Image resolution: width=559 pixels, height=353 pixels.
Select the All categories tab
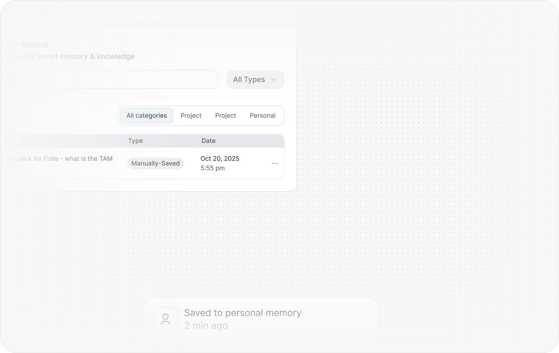tap(147, 116)
